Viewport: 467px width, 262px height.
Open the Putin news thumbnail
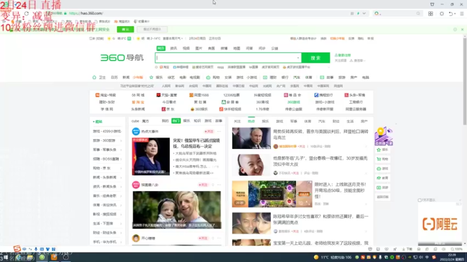pyautogui.click(x=252, y=138)
